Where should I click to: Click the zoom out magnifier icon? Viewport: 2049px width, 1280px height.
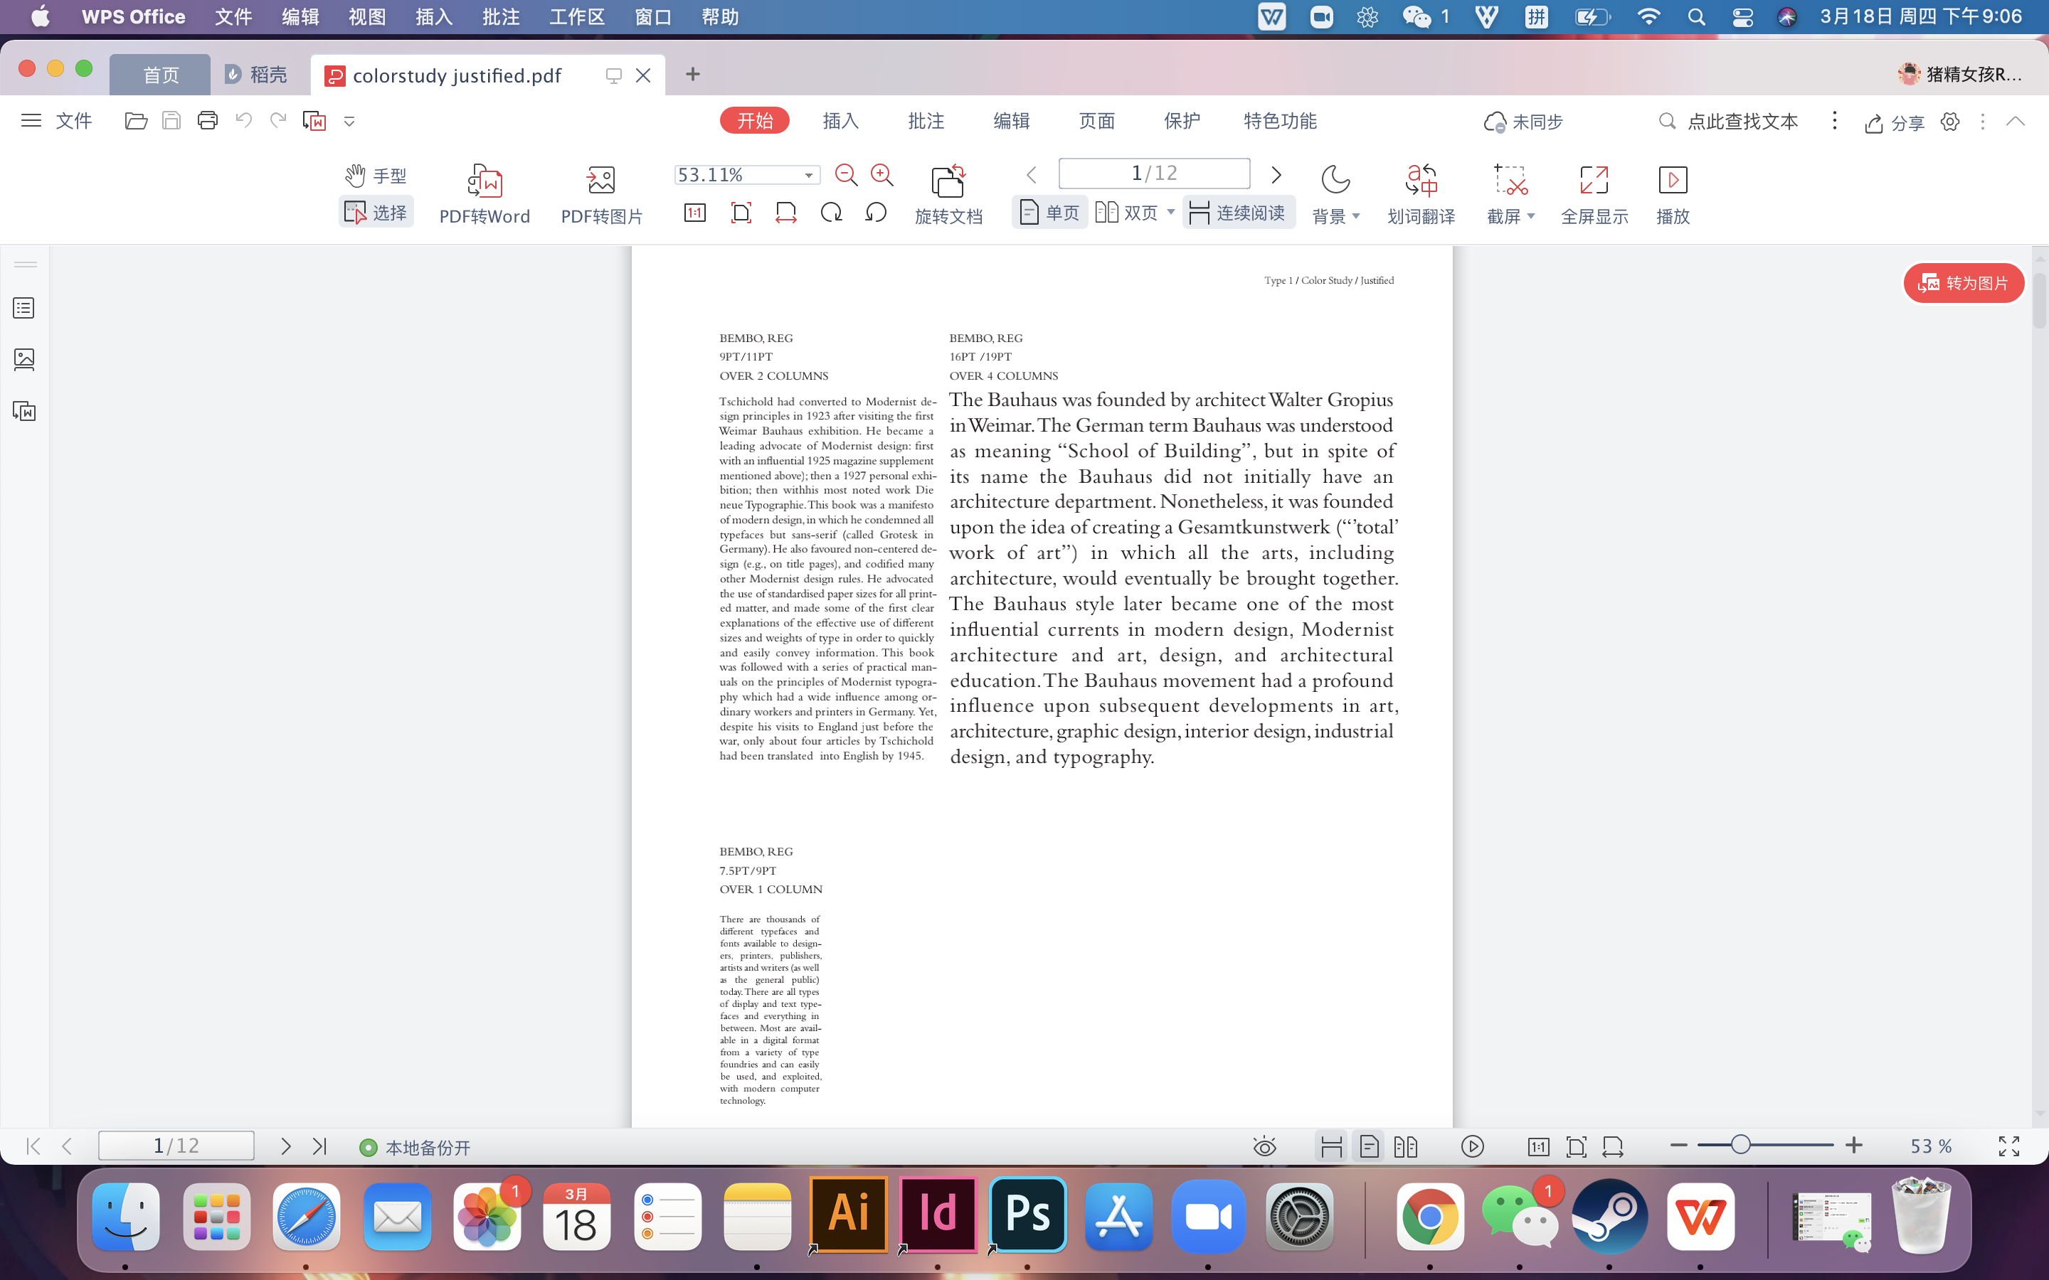click(x=846, y=175)
